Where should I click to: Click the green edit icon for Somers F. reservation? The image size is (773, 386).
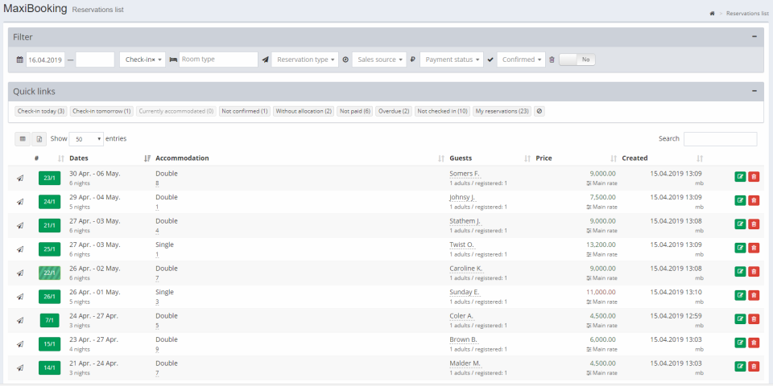pyautogui.click(x=740, y=176)
